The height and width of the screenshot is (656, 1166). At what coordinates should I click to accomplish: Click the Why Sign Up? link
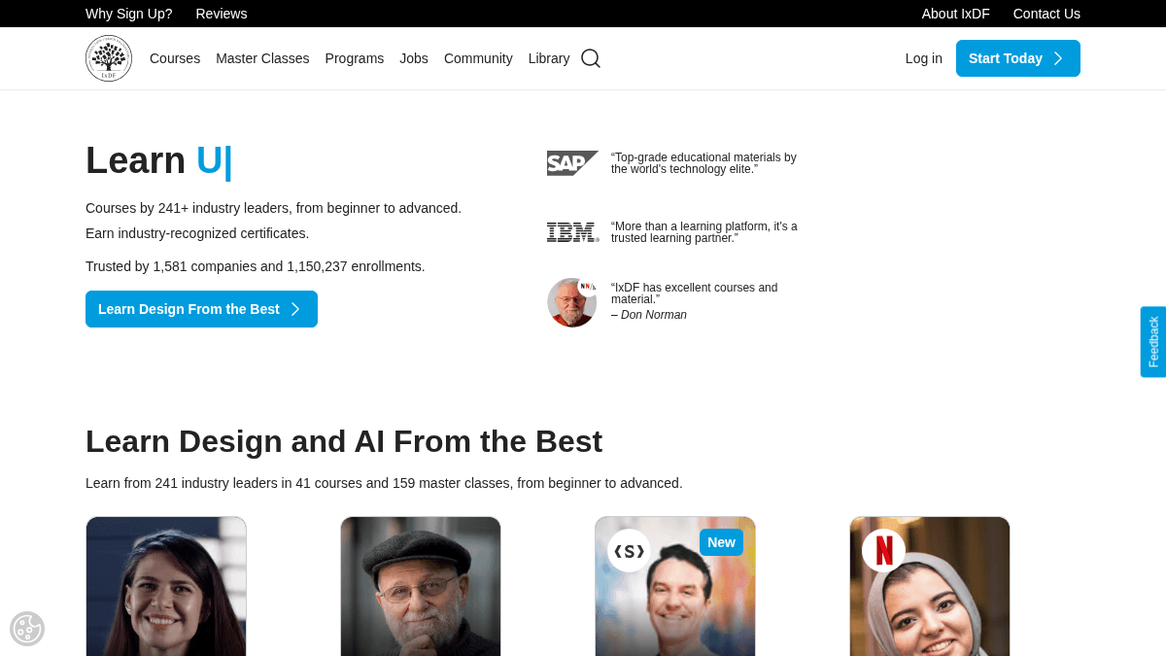point(129,14)
